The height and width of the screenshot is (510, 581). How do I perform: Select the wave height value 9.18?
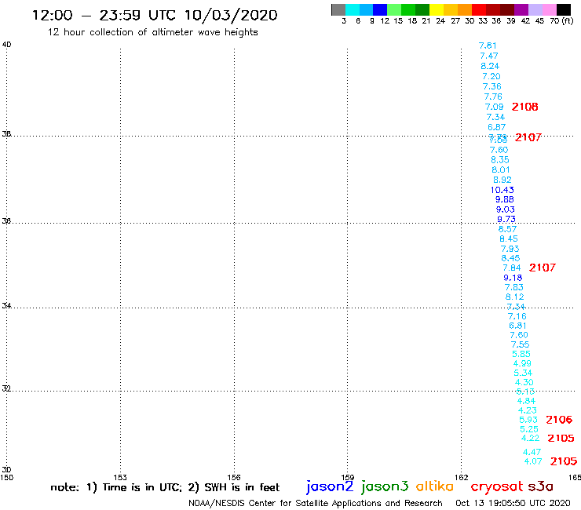513,278
